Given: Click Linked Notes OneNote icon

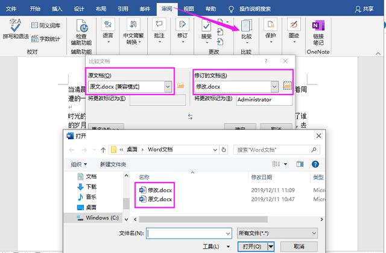Looking at the screenshot, I should click(x=318, y=25).
